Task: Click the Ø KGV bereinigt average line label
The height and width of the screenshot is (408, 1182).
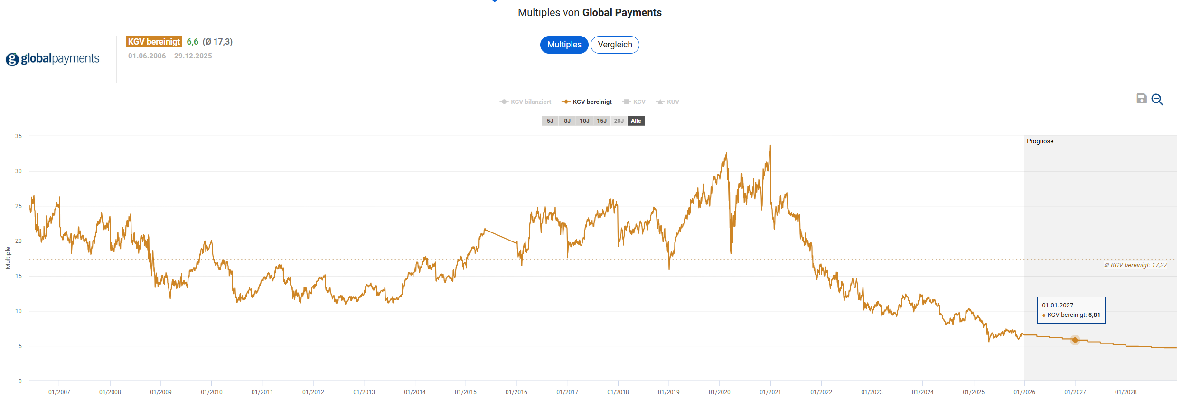Action: point(1135,265)
